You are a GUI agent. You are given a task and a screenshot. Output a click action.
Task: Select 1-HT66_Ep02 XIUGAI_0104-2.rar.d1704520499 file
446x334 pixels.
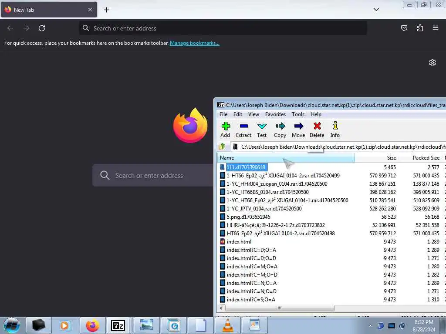point(283,176)
